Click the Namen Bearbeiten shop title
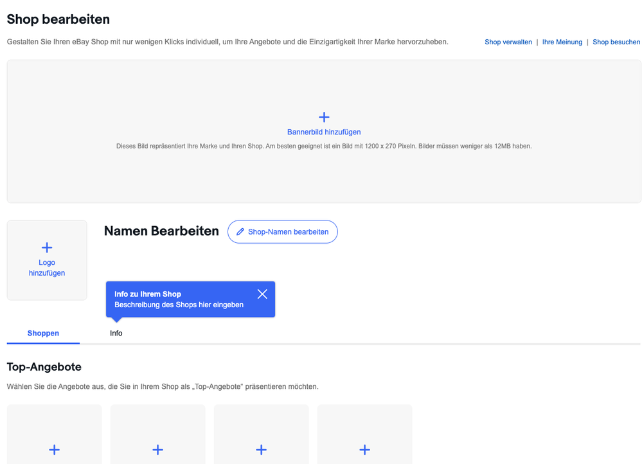Image resolution: width=642 pixels, height=464 pixels. pyautogui.click(x=161, y=231)
